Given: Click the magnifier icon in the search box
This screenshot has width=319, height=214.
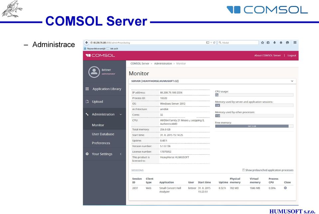Looking at the screenshot, I should point(220,42).
